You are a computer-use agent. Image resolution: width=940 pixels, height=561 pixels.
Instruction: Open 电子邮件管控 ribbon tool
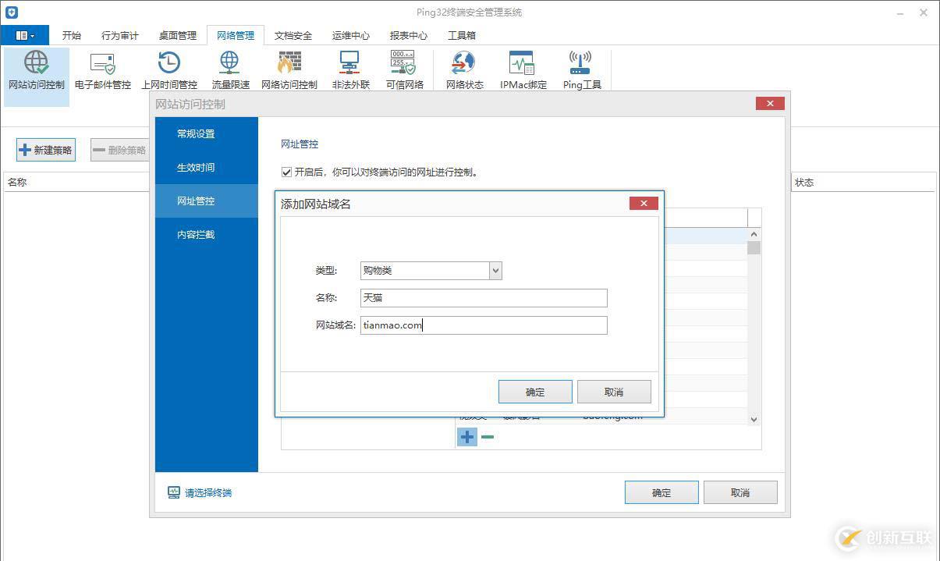coord(103,71)
